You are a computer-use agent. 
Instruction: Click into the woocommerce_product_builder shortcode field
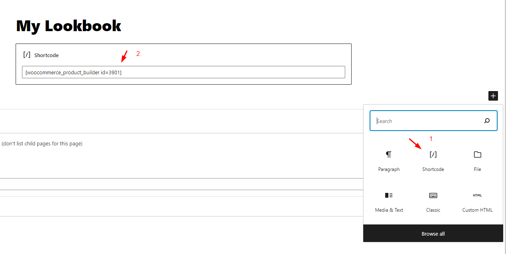pos(184,72)
